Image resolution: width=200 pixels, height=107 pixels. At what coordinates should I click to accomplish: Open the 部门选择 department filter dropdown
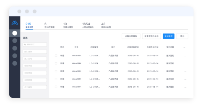[35, 52]
